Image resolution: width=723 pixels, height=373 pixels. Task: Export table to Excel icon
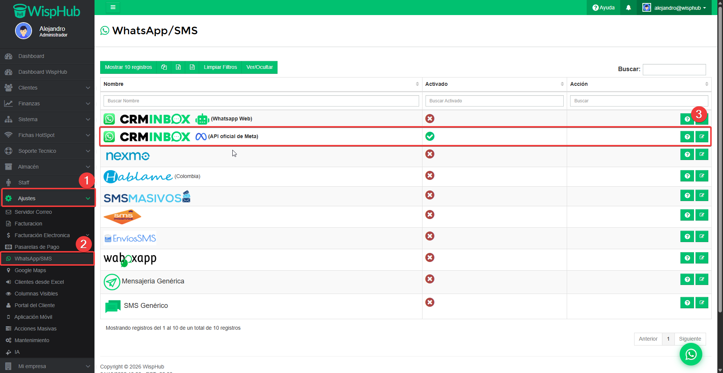(178, 67)
